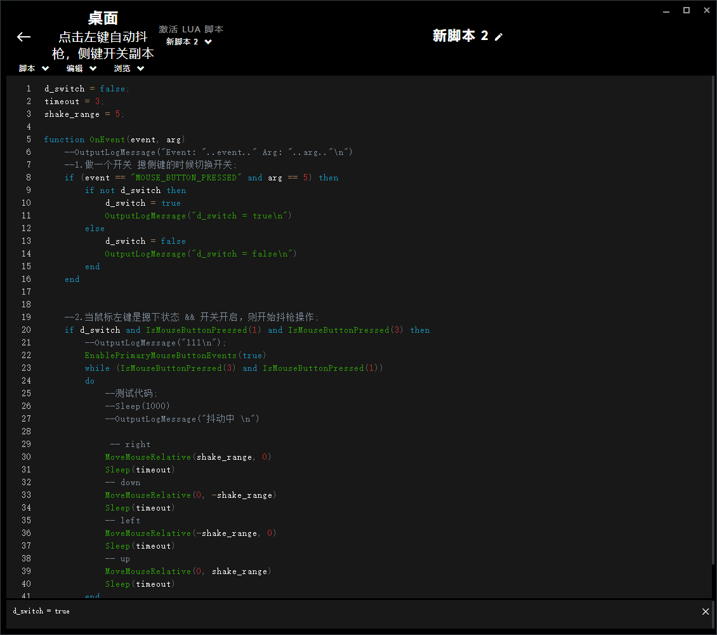Click the back arrow to leave the script editor
Image resolution: width=717 pixels, height=635 pixels.
(23, 37)
